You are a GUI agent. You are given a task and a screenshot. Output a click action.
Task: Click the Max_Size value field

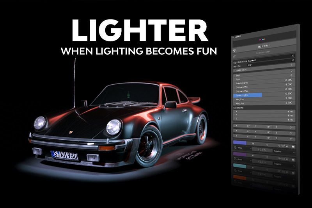tap(264, 103)
